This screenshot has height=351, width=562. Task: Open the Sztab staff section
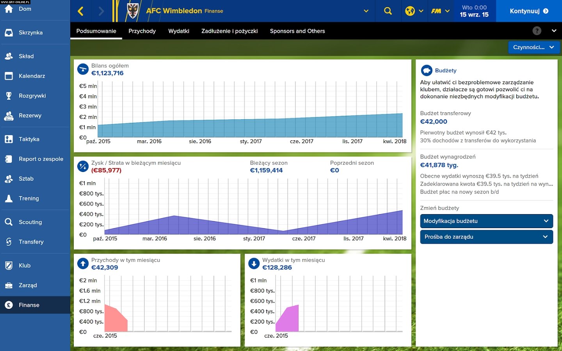click(26, 179)
